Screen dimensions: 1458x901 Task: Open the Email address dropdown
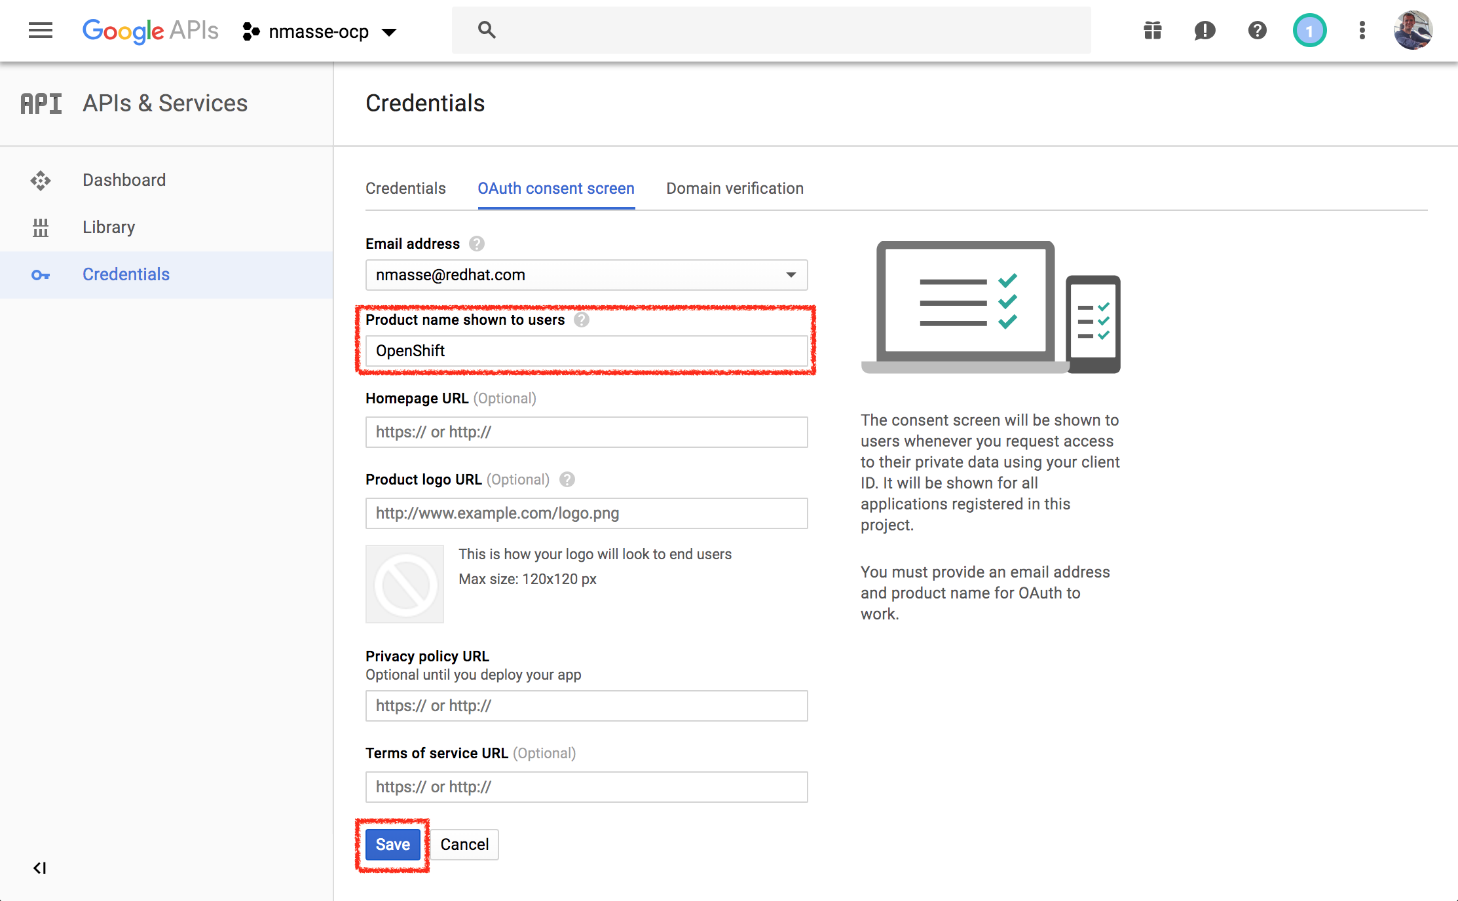pos(586,275)
